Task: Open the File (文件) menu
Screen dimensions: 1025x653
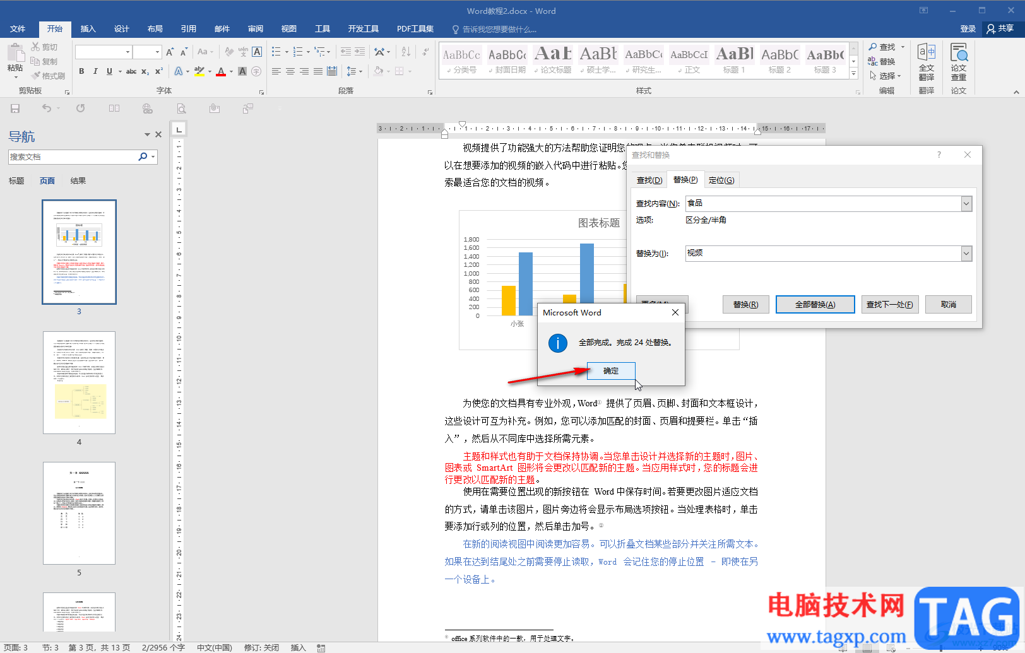Action: pos(18,29)
